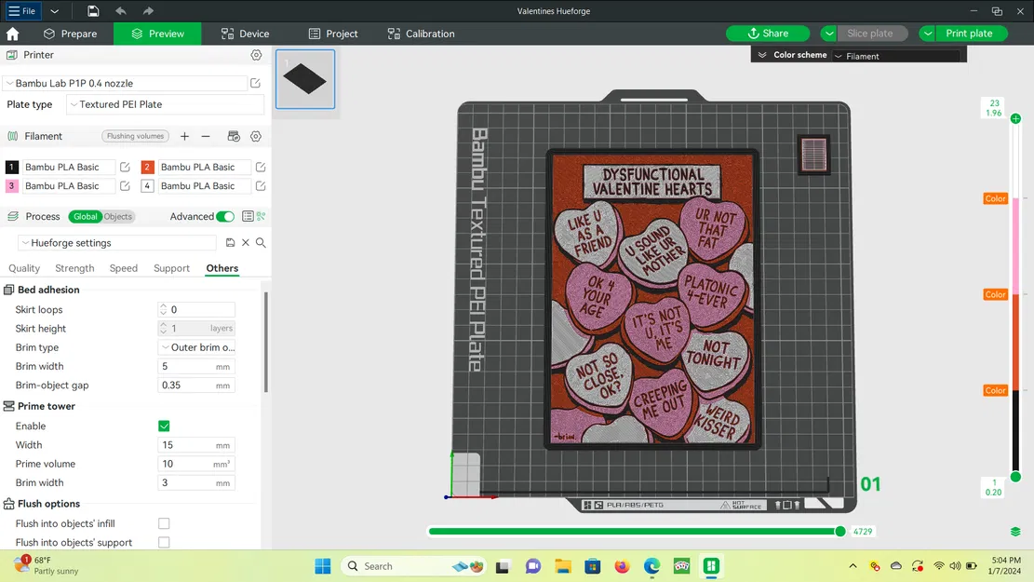Viewport: 1034px width, 582px height.
Task: Click the Color marker near the slider top
Action: tap(995, 198)
